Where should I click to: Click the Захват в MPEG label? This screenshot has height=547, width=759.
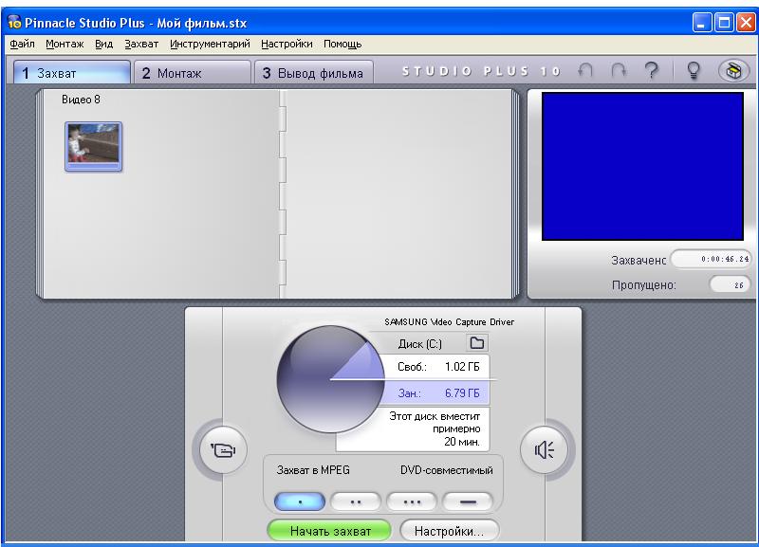[x=313, y=469]
